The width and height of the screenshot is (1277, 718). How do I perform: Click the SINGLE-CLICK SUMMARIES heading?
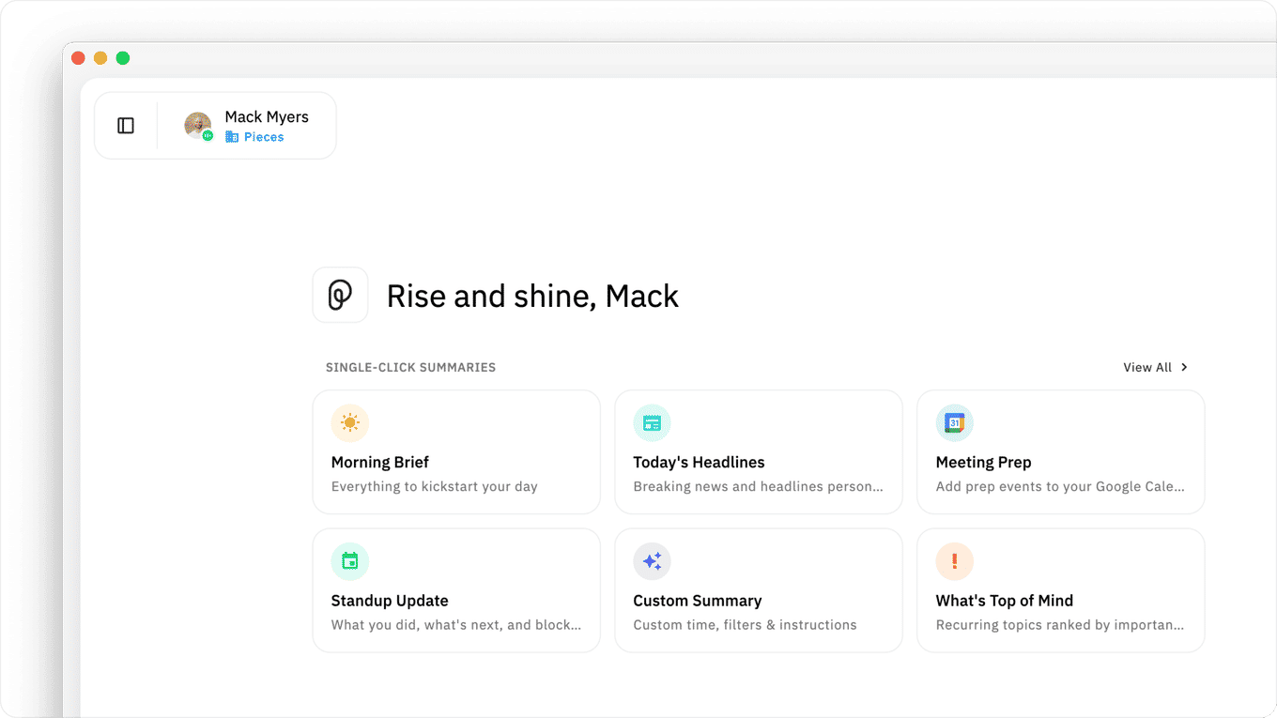pos(410,368)
